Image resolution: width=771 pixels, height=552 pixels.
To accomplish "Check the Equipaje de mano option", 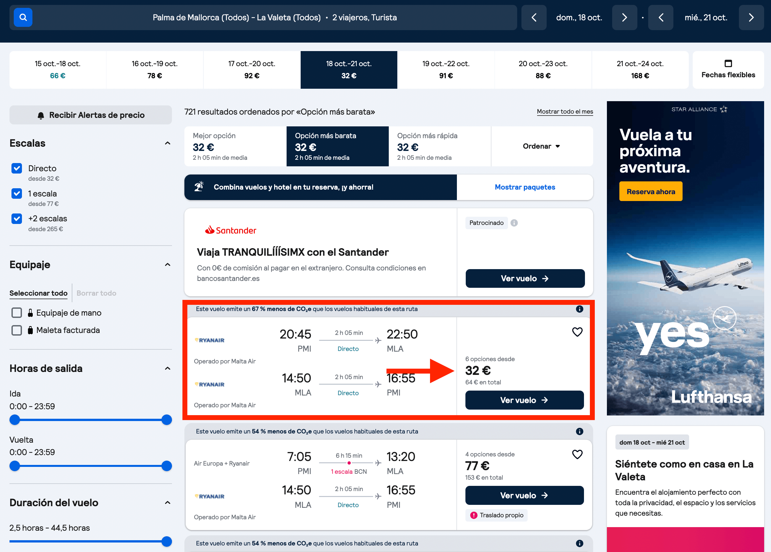I will [x=17, y=313].
